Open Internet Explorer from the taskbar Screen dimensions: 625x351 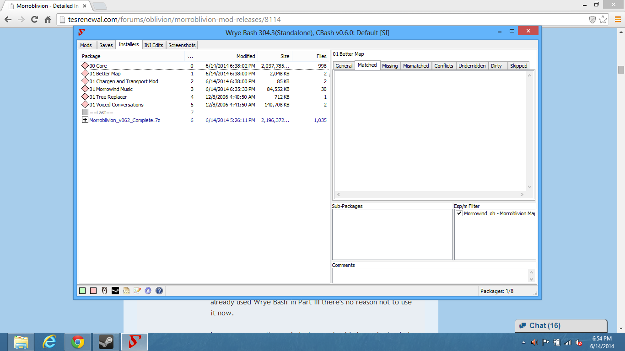tap(49, 342)
